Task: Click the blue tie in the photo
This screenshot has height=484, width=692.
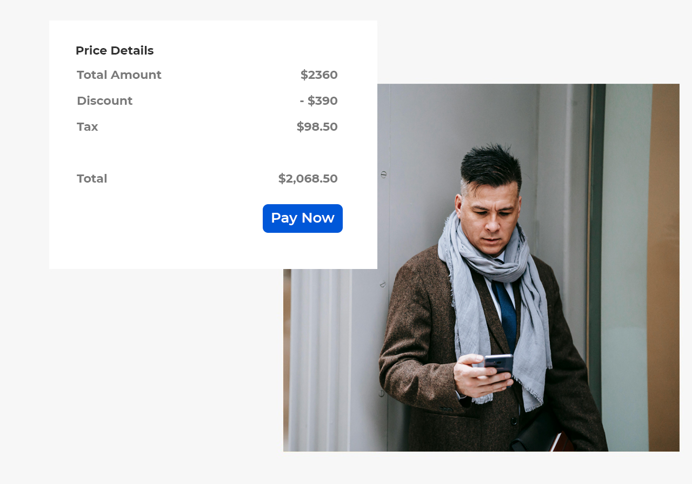Action: pyautogui.click(x=507, y=313)
